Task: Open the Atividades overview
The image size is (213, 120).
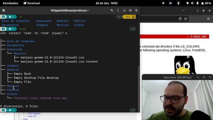Action: [x=10, y=3]
